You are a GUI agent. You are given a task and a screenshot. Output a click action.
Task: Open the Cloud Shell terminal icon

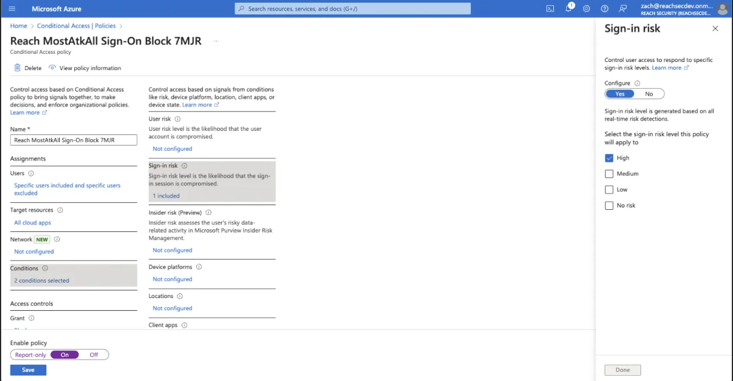point(550,9)
